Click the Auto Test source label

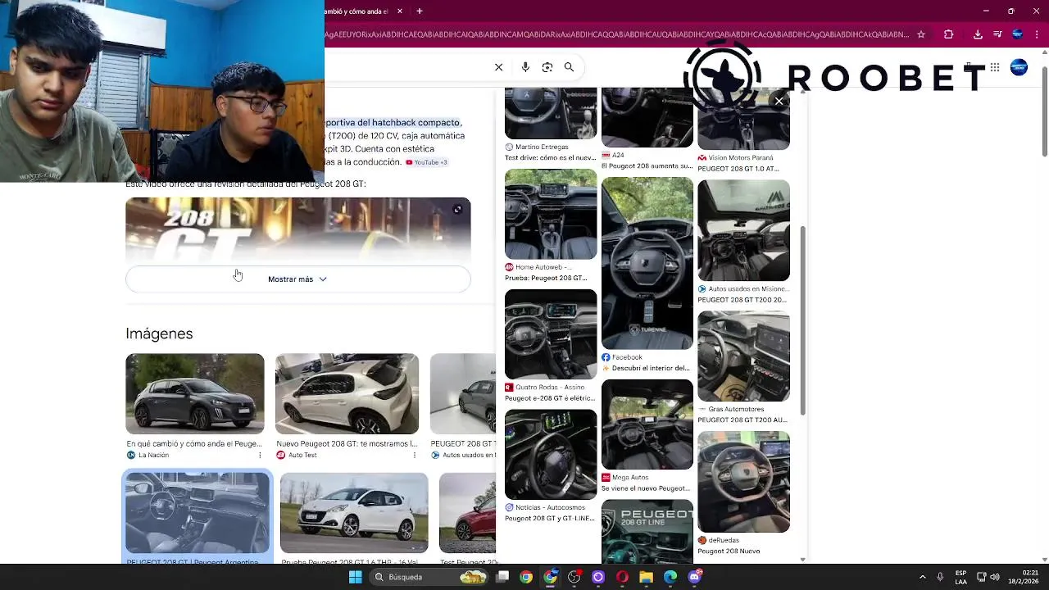[302, 455]
